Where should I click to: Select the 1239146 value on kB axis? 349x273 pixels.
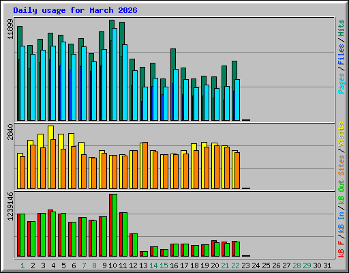tap(10, 206)
